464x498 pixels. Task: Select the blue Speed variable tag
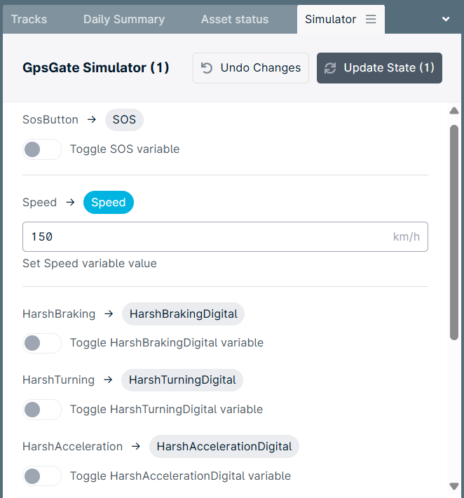pos(109,202)
